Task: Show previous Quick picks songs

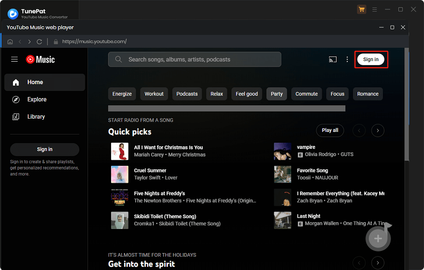Action: coord(359,130)
